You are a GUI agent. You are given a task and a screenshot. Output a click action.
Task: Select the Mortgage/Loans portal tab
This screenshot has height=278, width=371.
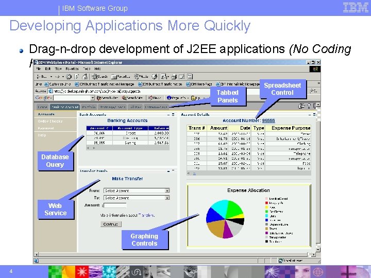pos(112,107)
